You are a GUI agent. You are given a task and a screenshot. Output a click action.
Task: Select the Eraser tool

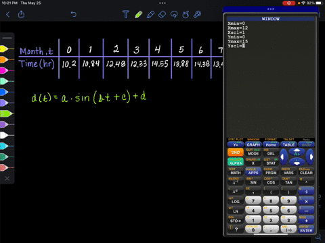click(x=162, y=15)
